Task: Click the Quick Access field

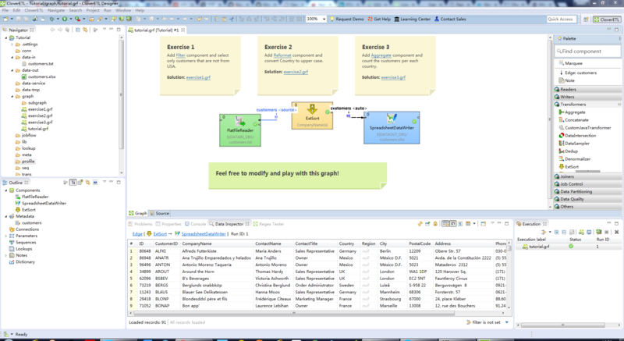Action: point(560,19)
